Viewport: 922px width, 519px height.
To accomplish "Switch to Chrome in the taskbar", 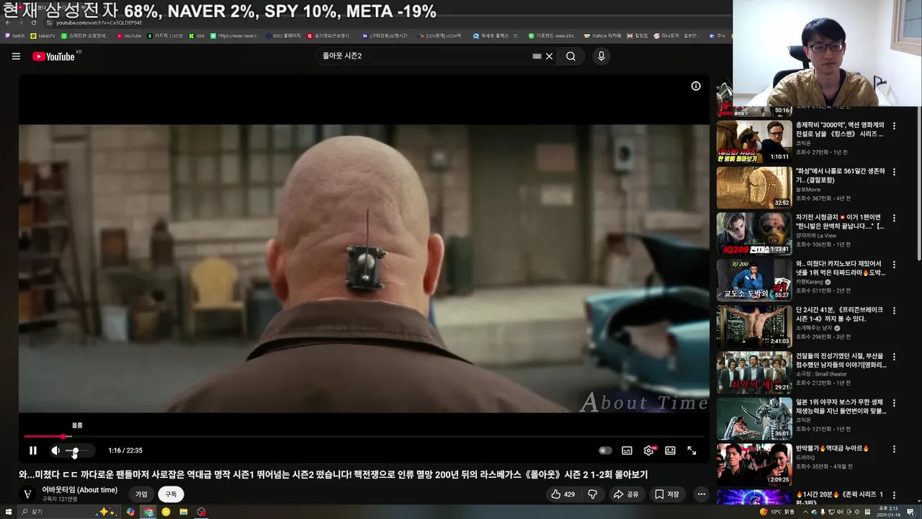I will click(x=148, y=512).
